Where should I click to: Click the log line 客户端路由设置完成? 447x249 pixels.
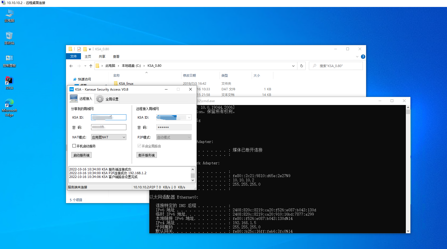(103, 177)
